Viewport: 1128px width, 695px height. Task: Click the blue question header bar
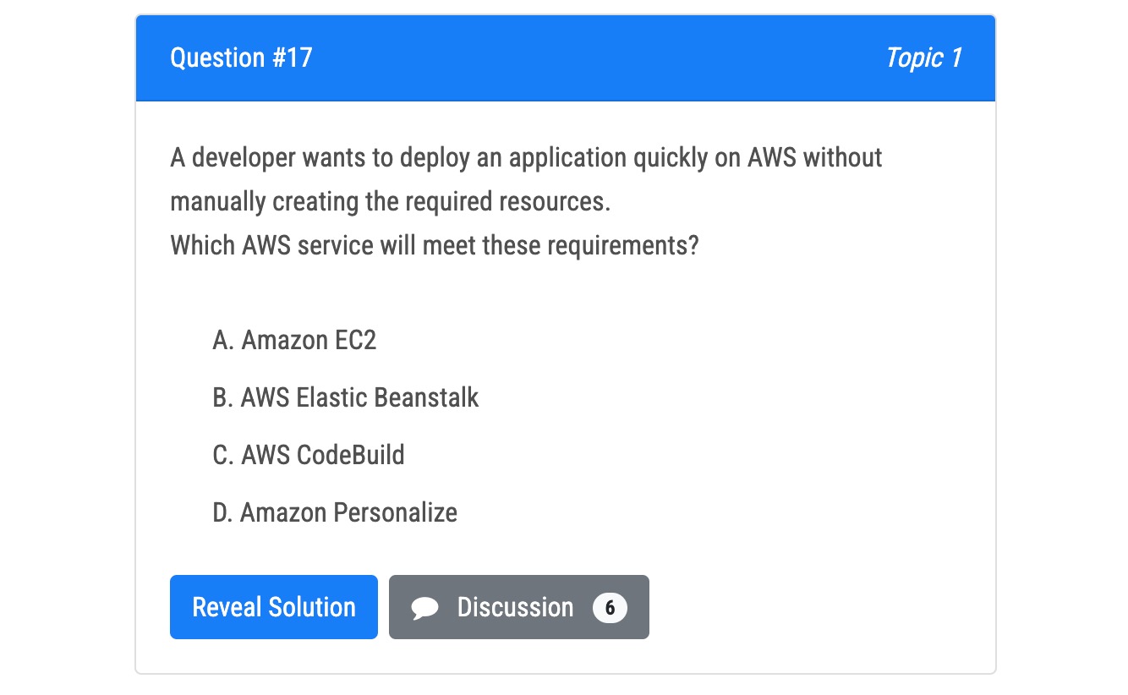click(x=565, y=57)
